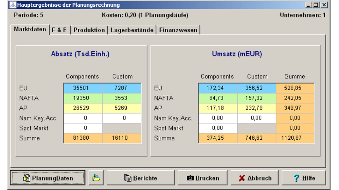Click the folder icon button beside PlanungDaten

pyautogui.click(x=96, y=178)
